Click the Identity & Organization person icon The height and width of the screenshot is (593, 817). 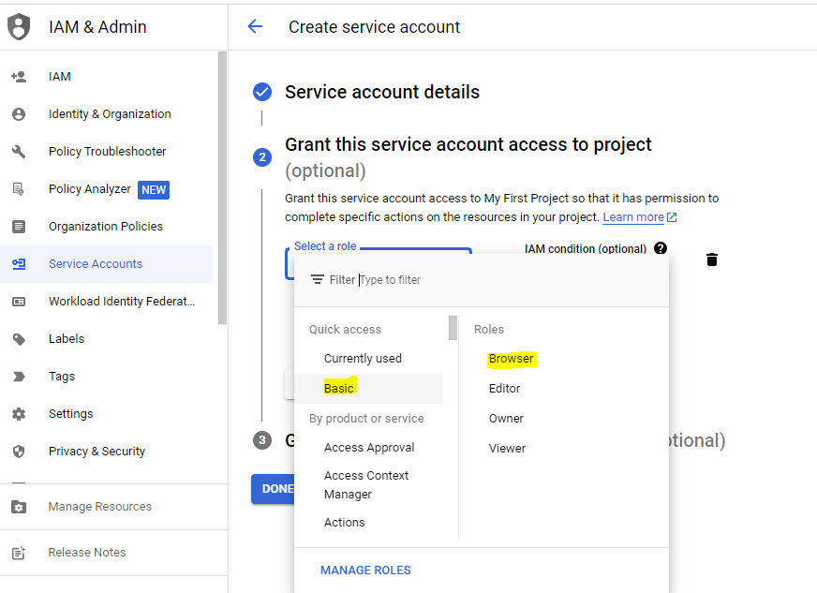click(x=19, y=114)
